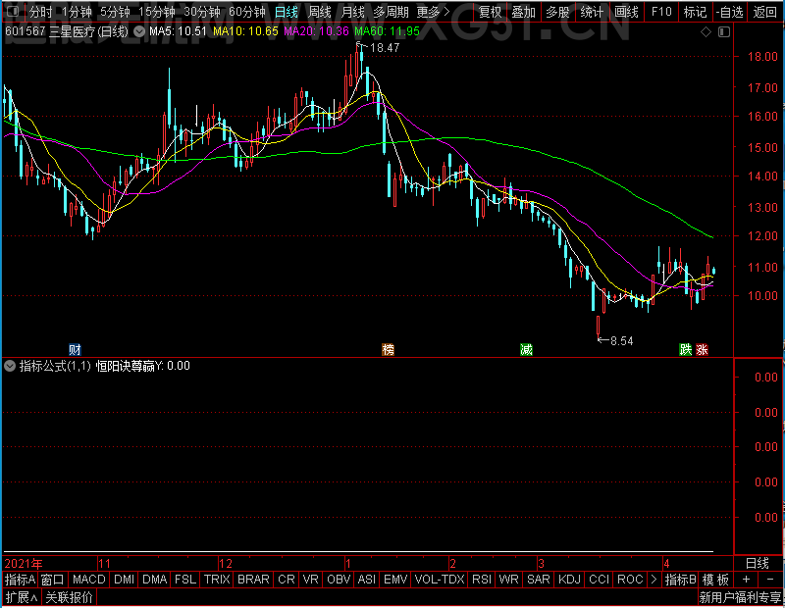
Task: Click the 新用户福利专享 link
Action: coord(740,597)
